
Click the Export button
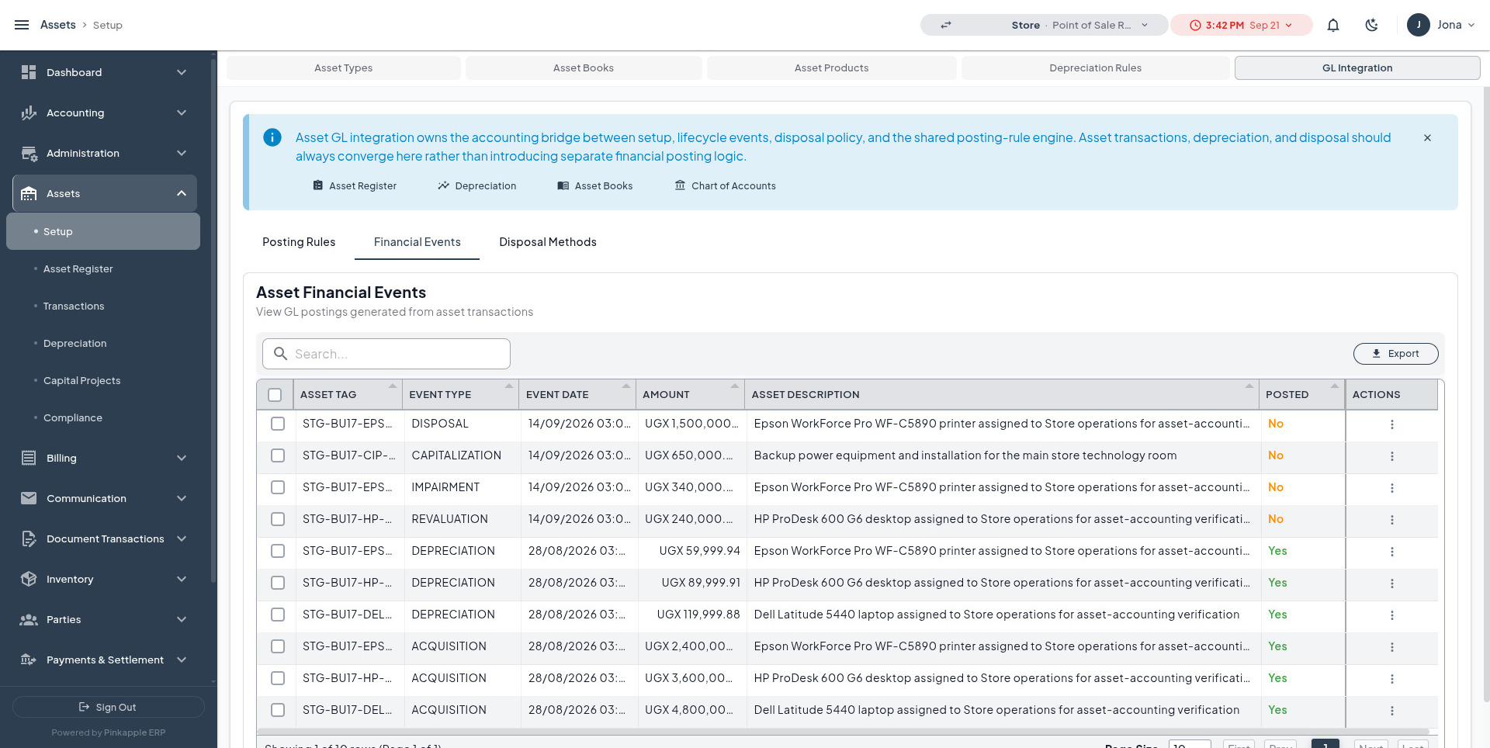pyautogui.click(x=1395, y=354)
